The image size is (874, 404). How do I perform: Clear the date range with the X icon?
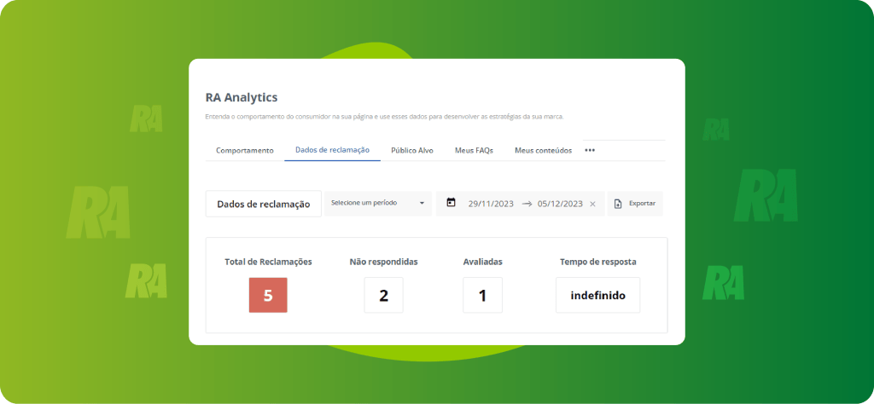(x=592, y=205)
